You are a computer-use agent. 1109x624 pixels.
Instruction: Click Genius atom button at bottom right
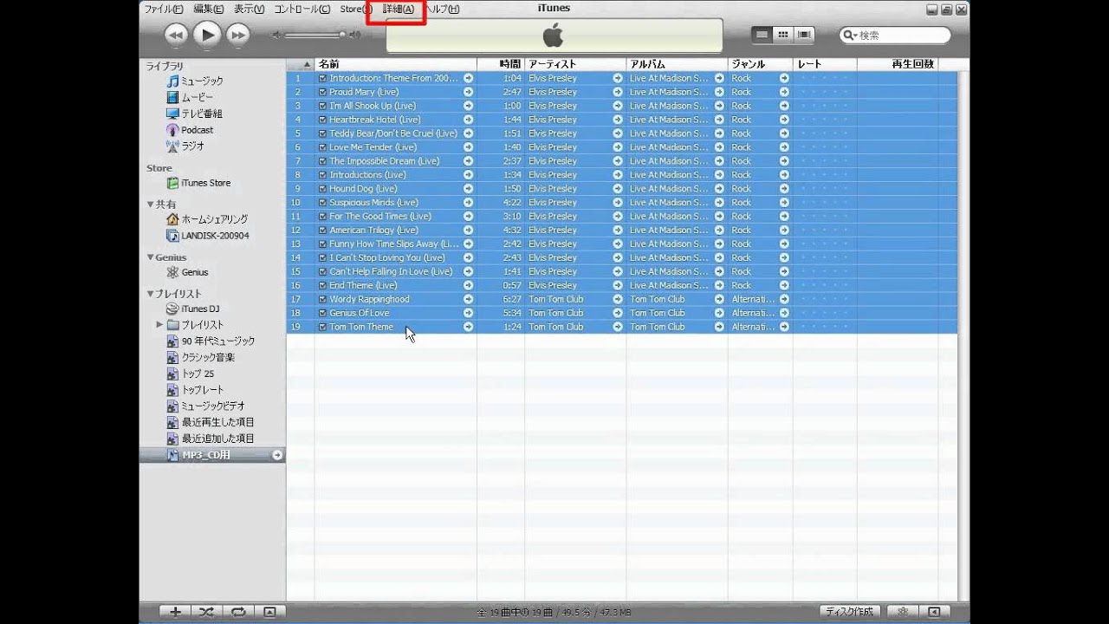pos(903,612)
